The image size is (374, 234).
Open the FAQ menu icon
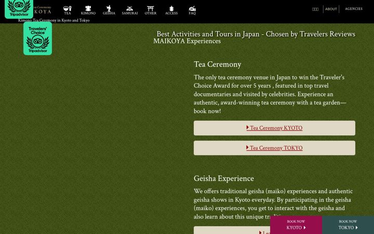pos(192,10)
